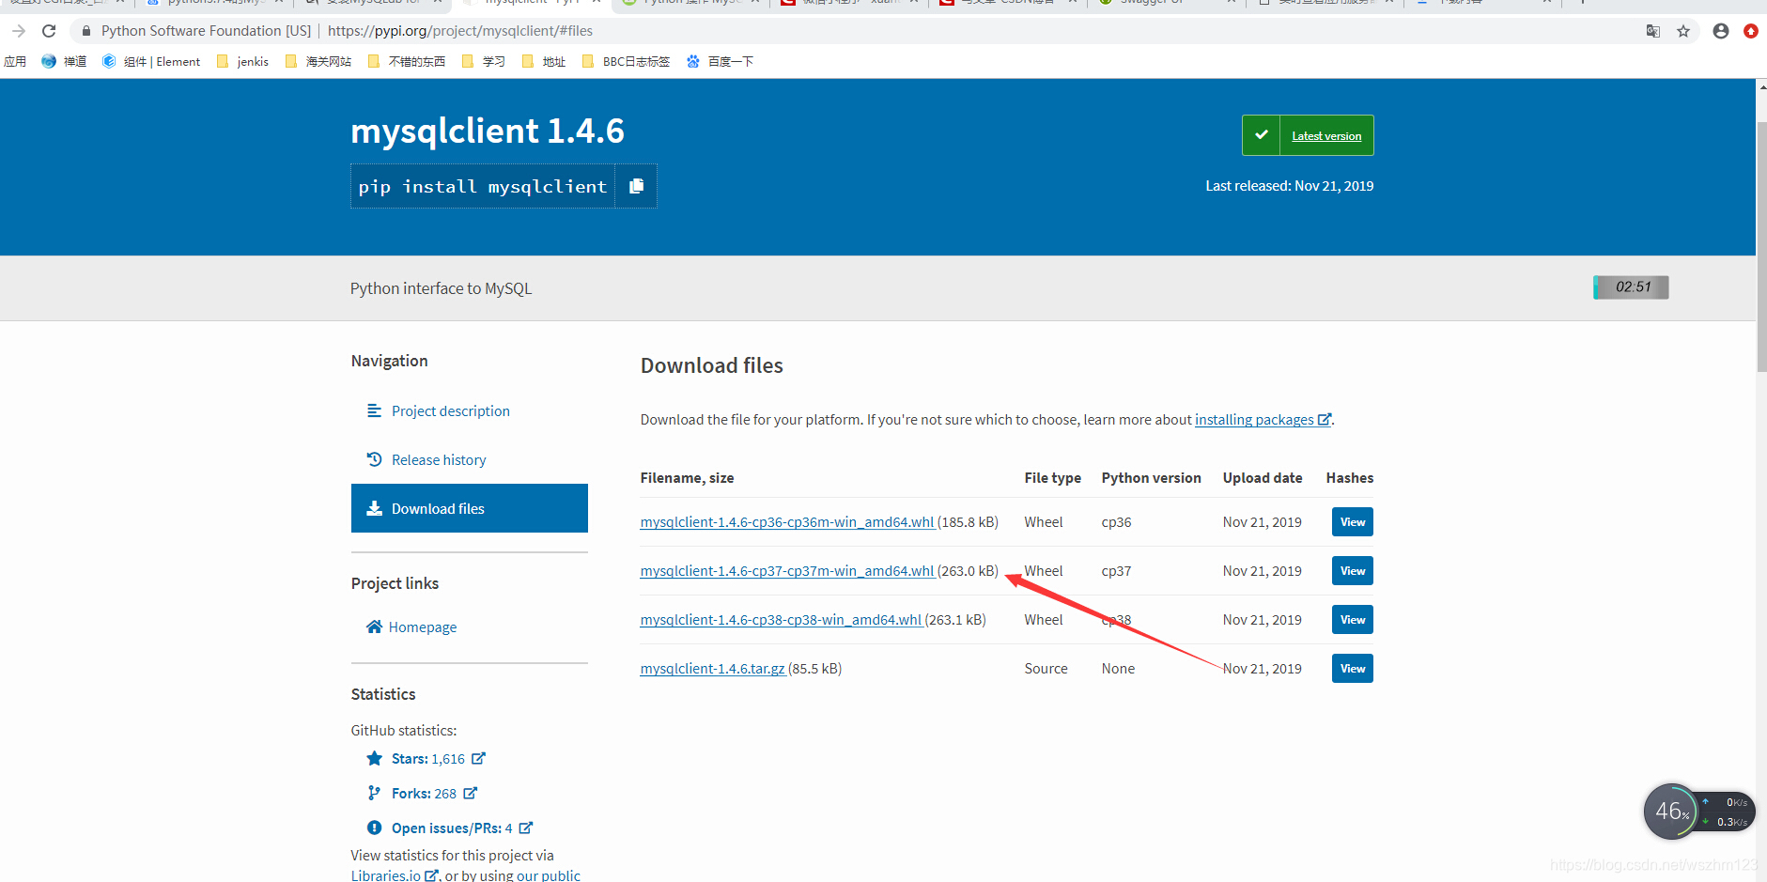Screen dimensions: 1767x882
Task: Click the red update notification icon
Action: coord(1751,31)
